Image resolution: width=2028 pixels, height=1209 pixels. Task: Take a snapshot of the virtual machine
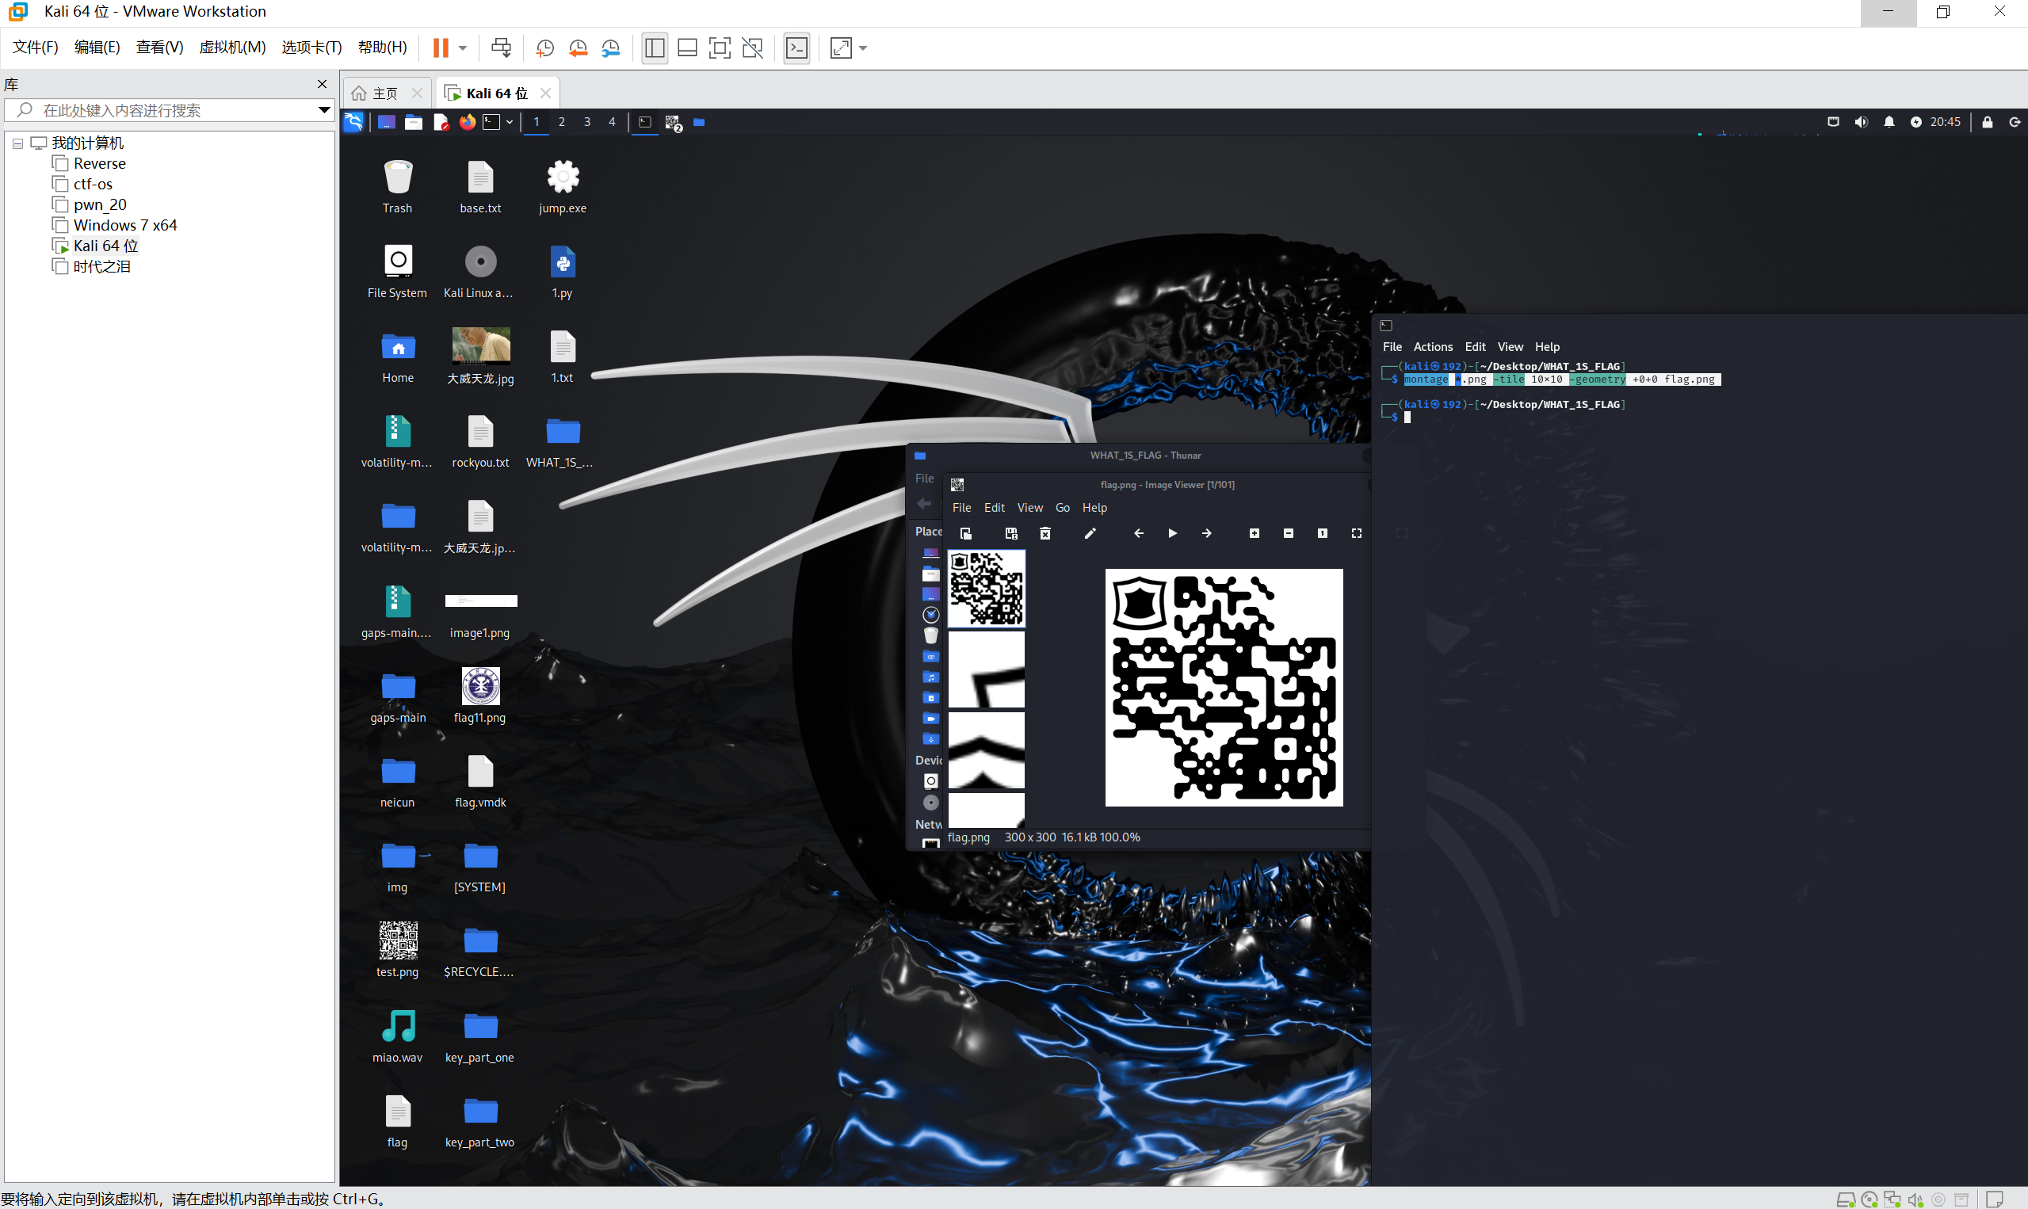pyautogui.click(x=545, y=48)
